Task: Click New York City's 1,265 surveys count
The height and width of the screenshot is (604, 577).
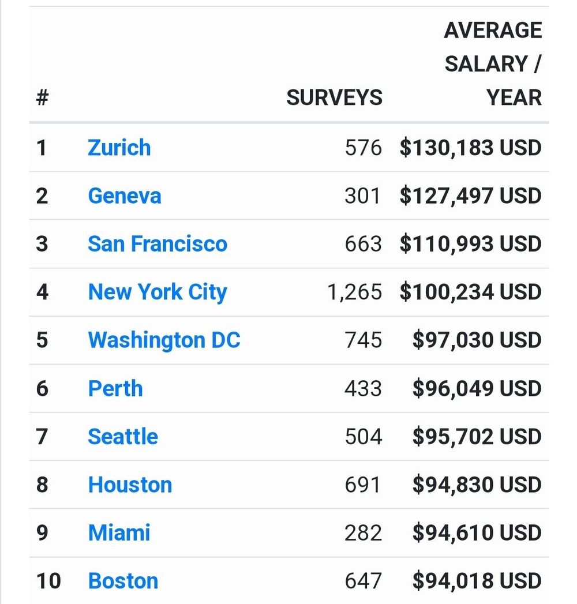Action: click(354, 292)
